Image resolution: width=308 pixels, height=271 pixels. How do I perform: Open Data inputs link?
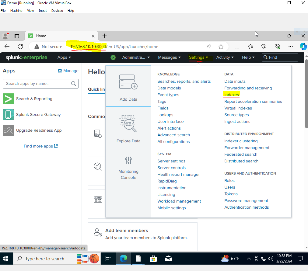click(235, 82)
